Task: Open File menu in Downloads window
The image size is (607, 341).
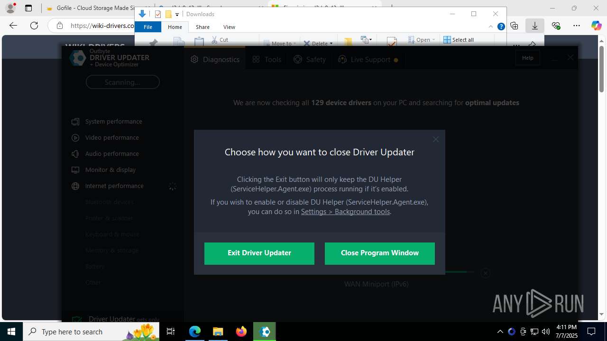Action: [148, 27]
